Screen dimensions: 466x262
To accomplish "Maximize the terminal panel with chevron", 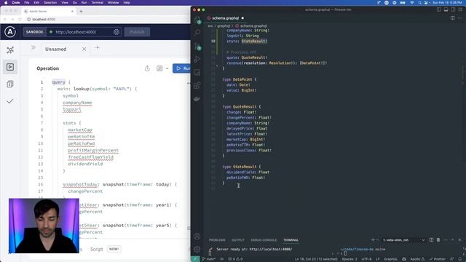I will coord(453,240).
